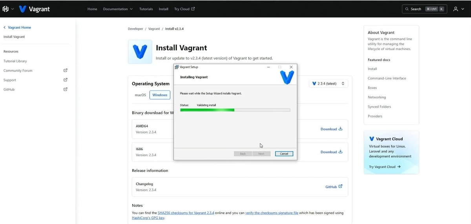
Task: Click 'Installing Vagrant' dialog heading
Action: [194, 77]
